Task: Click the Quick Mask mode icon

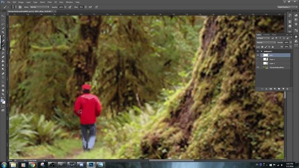Action: tap(3, 106)
